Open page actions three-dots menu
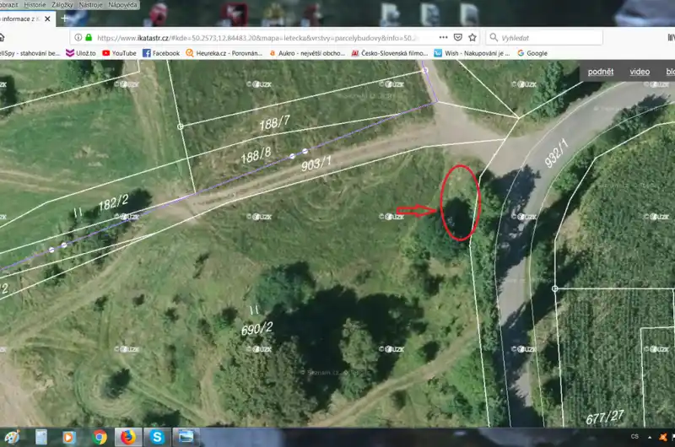 pyautogui.click(x=444, y=37)
